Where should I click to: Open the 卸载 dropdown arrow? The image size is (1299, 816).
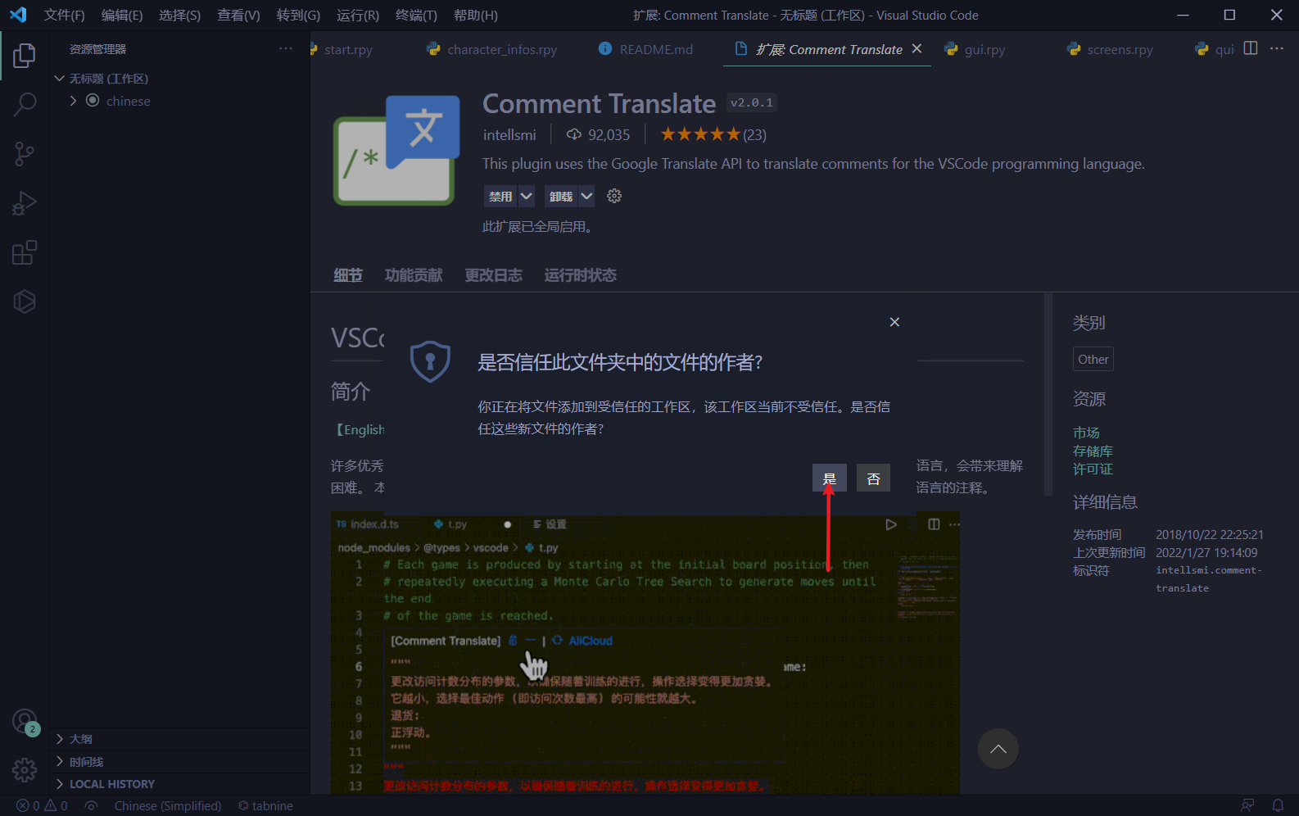click(x=586, y=196)
